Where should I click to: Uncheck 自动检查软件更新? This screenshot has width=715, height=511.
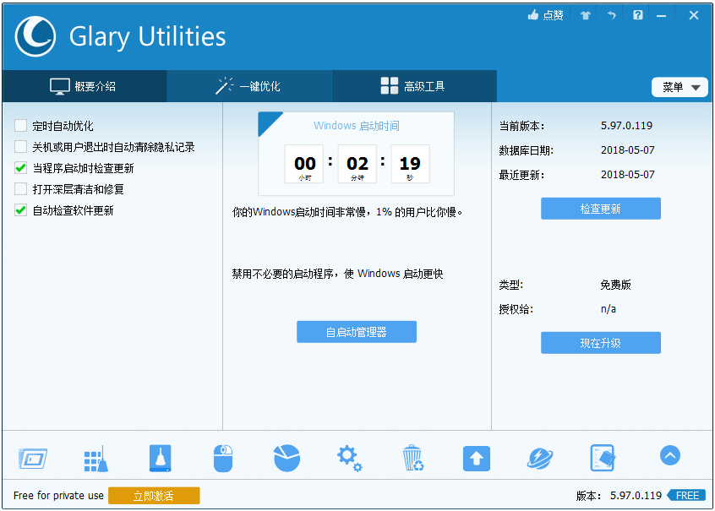20,210
